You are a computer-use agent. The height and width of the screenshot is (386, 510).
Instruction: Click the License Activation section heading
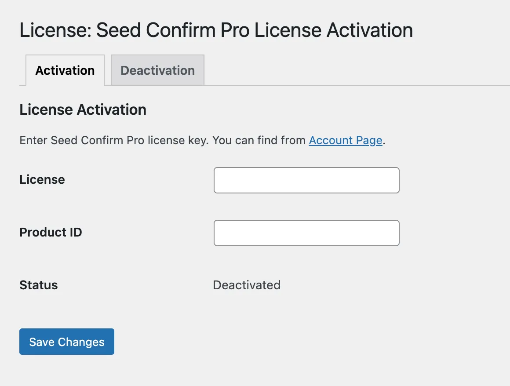(x=83, y=109)
